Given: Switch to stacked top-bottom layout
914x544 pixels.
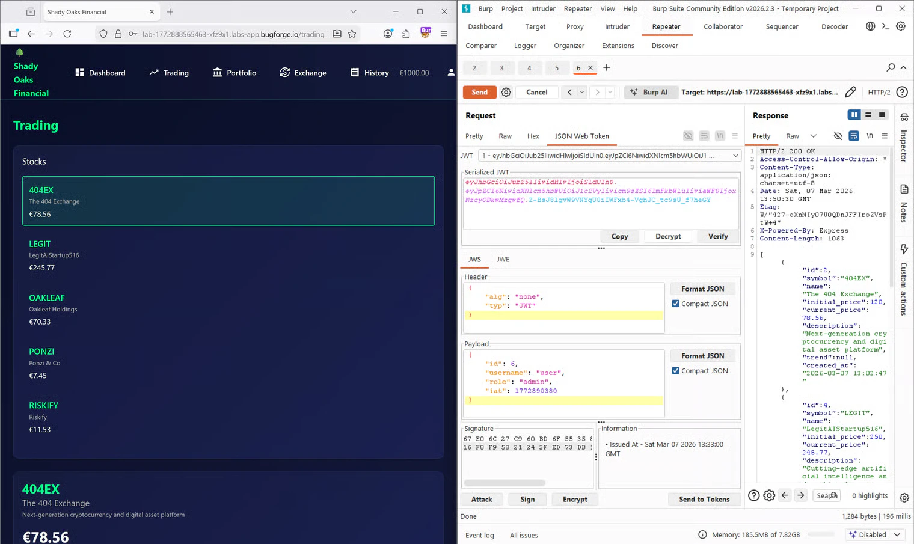Looking at the screenshot, I should click(868, 115).
